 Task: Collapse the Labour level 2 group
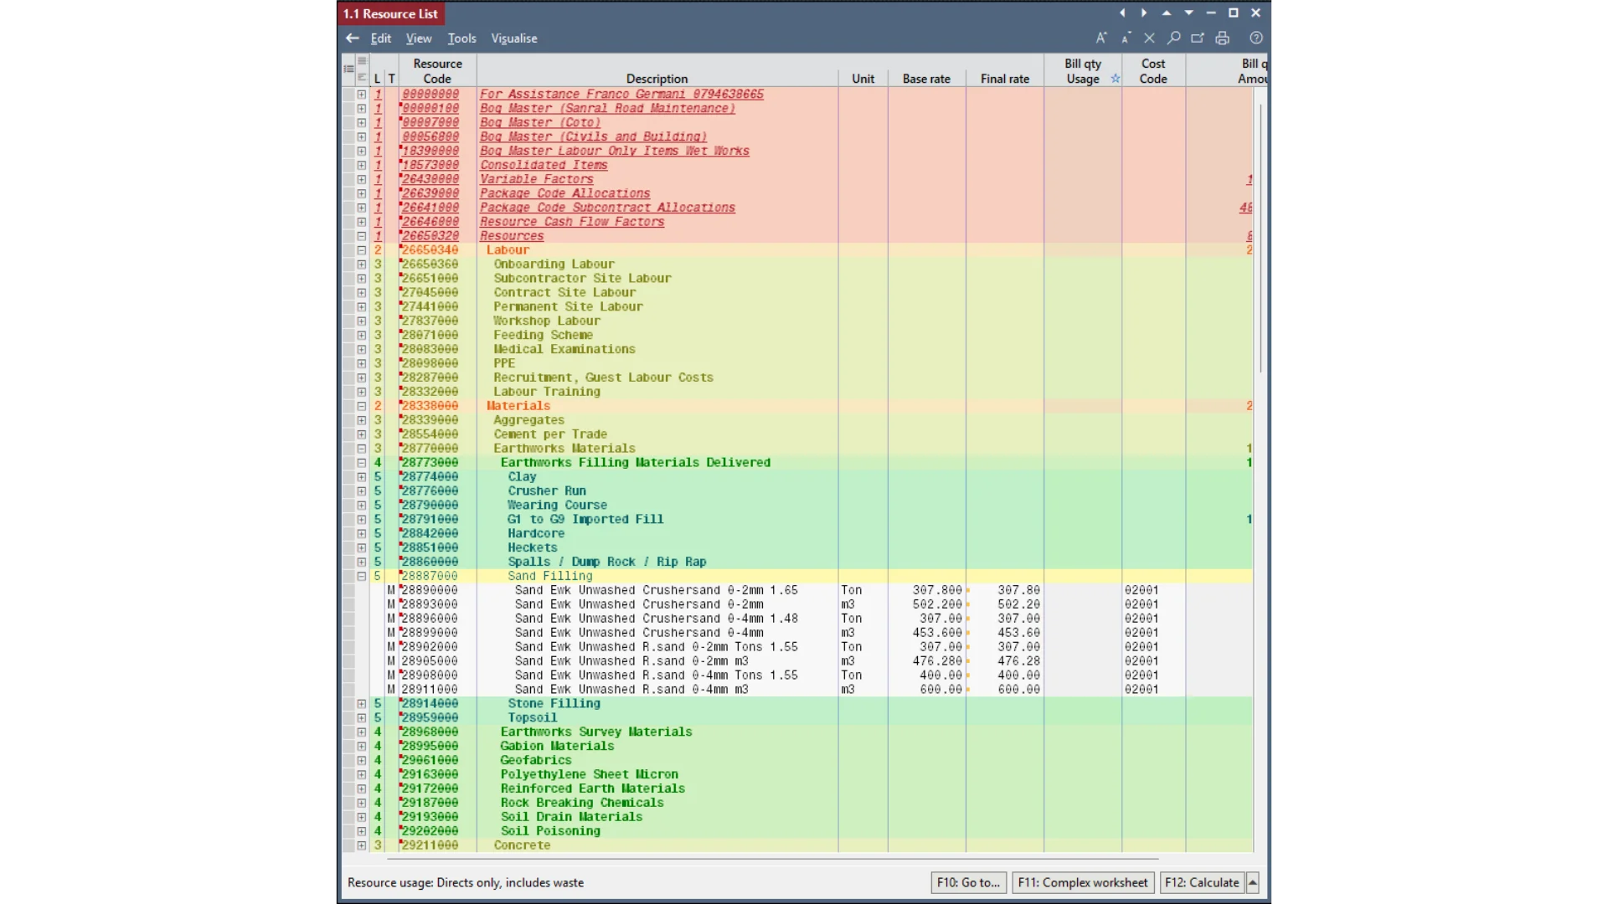tap(362, 250)
